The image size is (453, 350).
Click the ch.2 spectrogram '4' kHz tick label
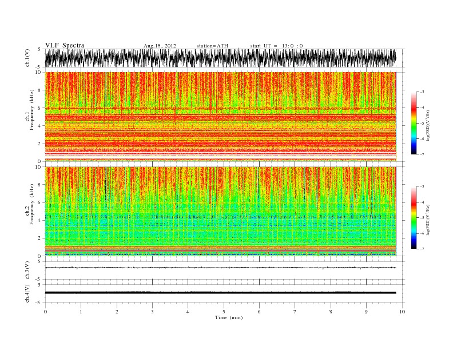click(39, 221)
